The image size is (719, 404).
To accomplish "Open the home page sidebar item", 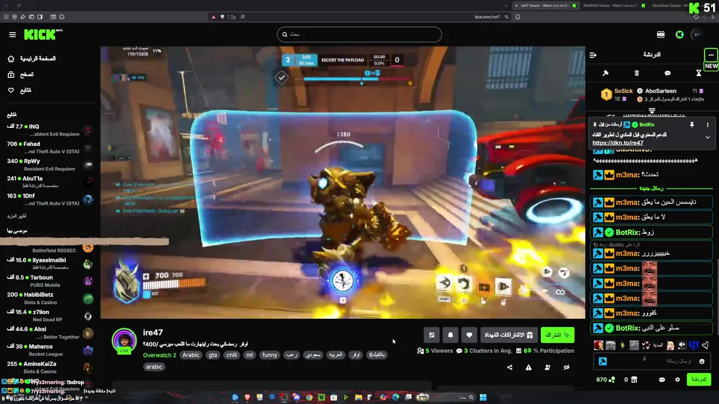I will coord(32,58).
